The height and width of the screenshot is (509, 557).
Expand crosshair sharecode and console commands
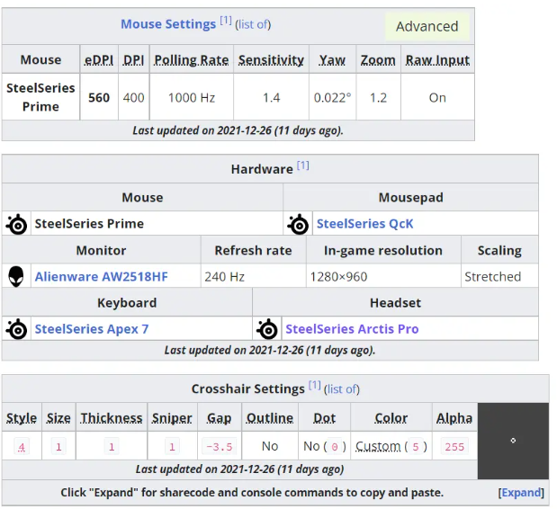tap(521, 493)
